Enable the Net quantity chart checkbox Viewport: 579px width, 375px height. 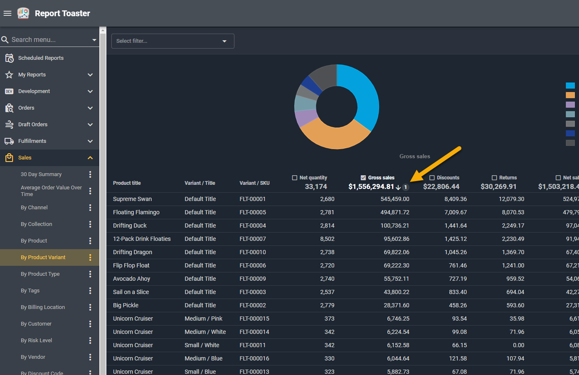(x=295, y=178)
